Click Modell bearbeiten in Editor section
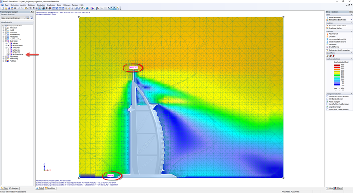 tap(335, 17)
